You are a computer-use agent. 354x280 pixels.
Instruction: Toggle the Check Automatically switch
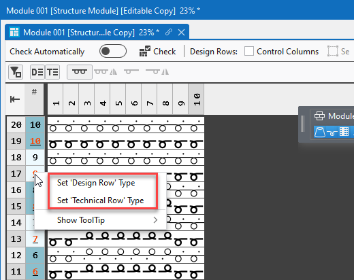pos(113,51)
